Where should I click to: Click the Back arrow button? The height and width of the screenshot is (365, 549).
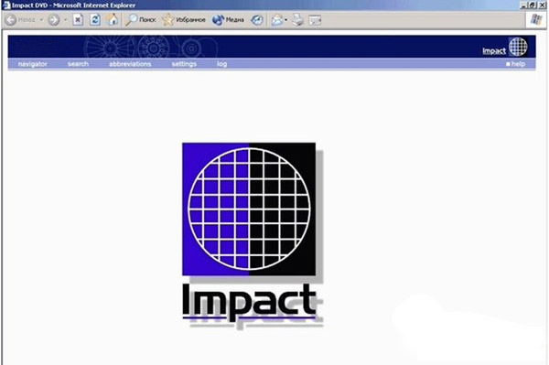tap(11, 20)
